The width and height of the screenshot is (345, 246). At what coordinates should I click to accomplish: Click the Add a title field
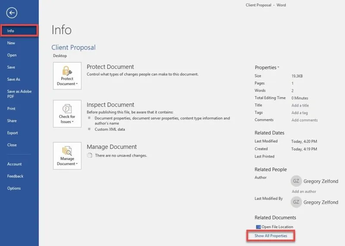click(300, 105)
